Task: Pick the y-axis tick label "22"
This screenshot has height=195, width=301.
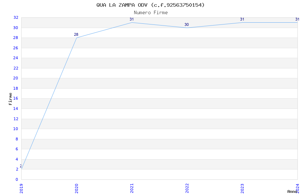Action: click(16, 68)
